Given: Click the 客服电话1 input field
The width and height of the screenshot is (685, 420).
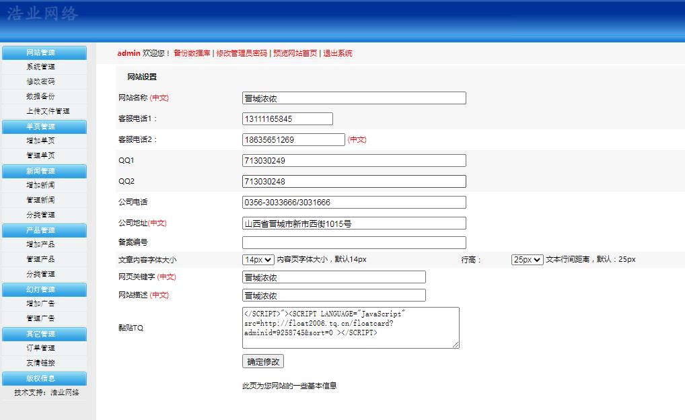Looking at the screenshot, I should [x=287, y=119].
